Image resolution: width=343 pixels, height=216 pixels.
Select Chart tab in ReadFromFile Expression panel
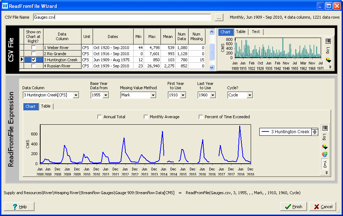point(31,106)
